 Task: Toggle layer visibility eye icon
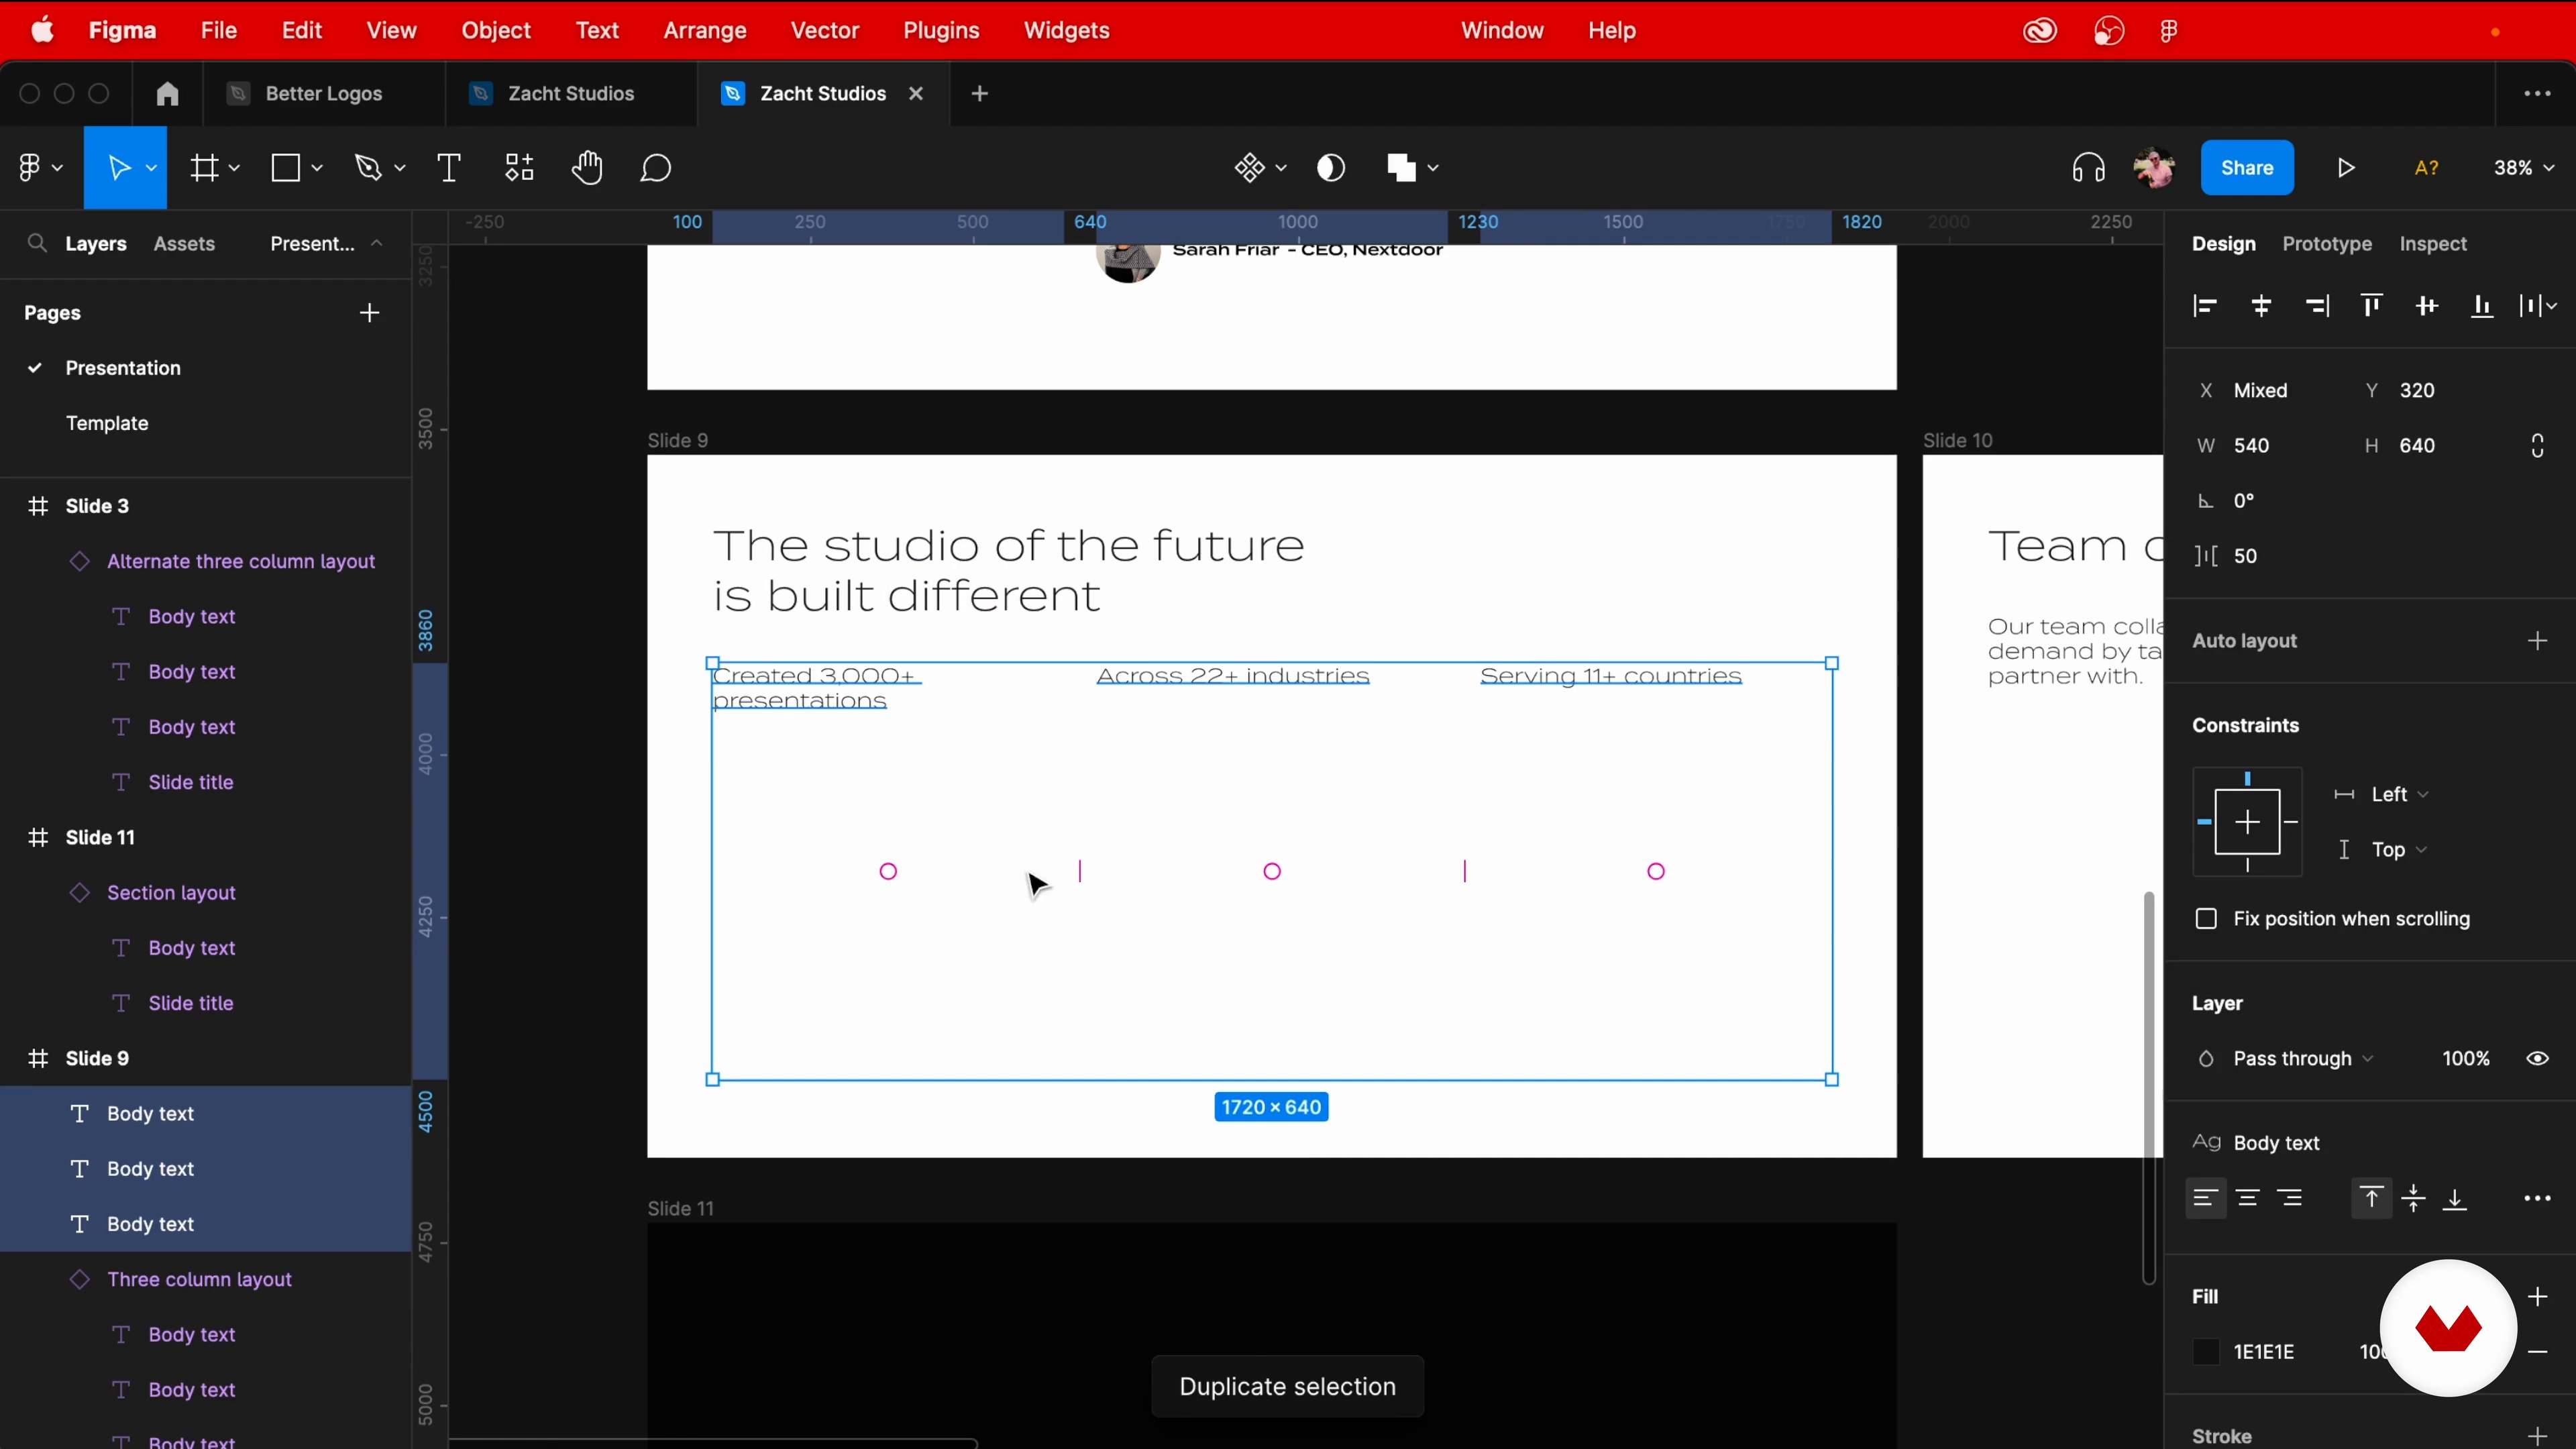tap(2538, 1059)
